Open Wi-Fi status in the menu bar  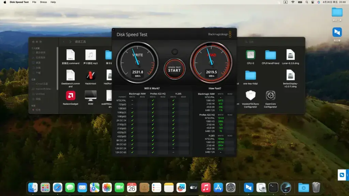(x=293, y=2)
